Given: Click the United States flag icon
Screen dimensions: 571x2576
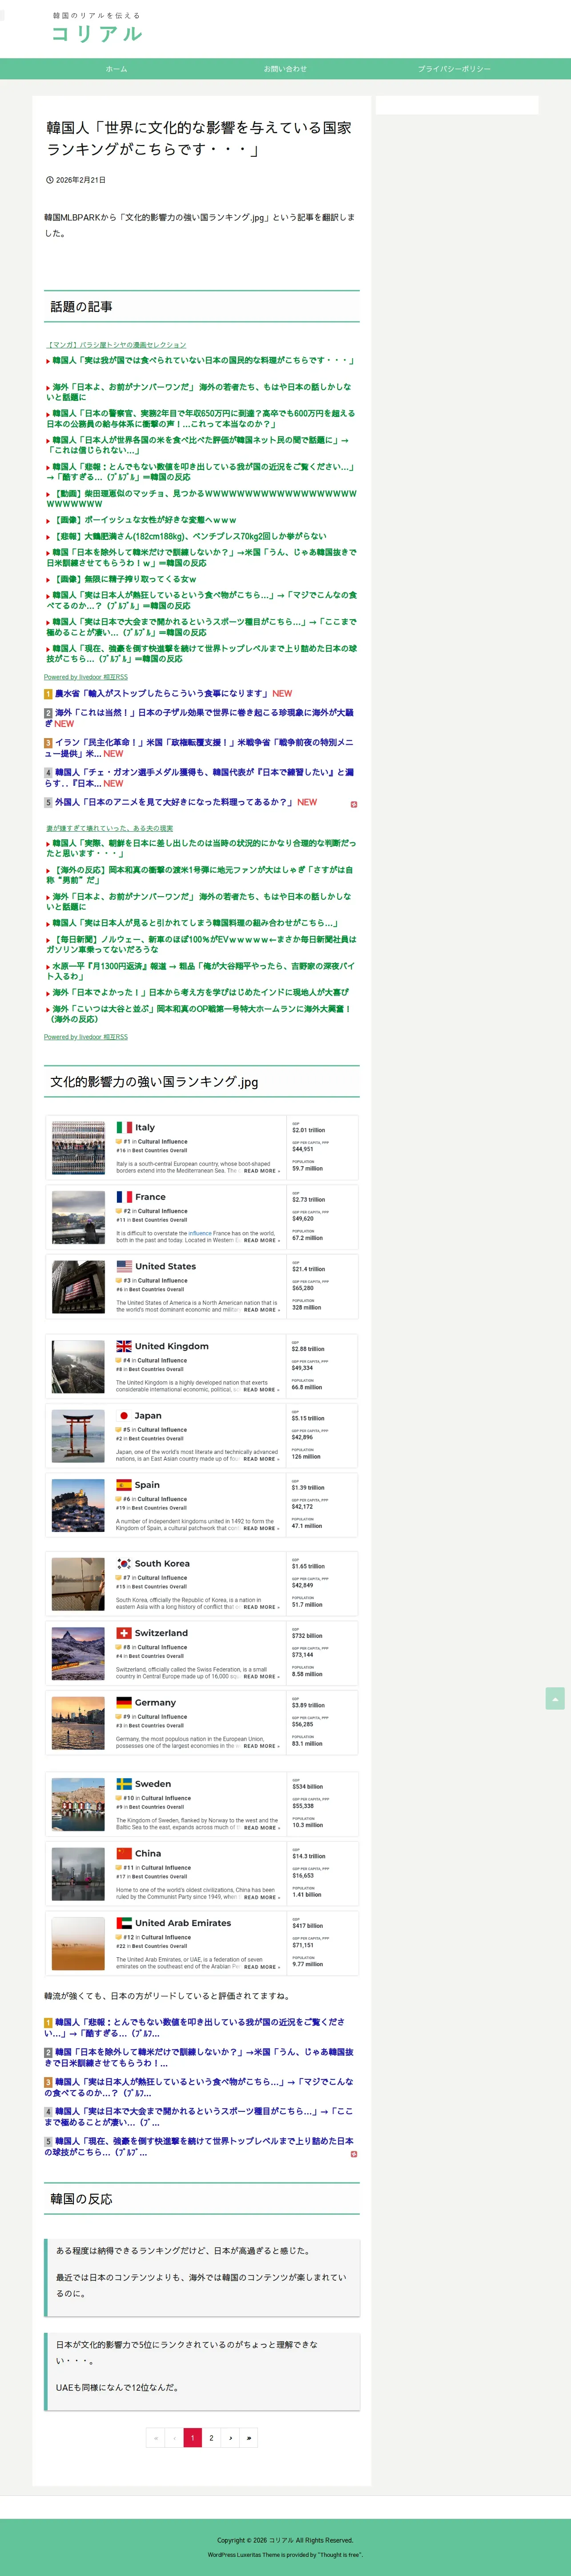Looking at the screenshot, I should 124,1266.
